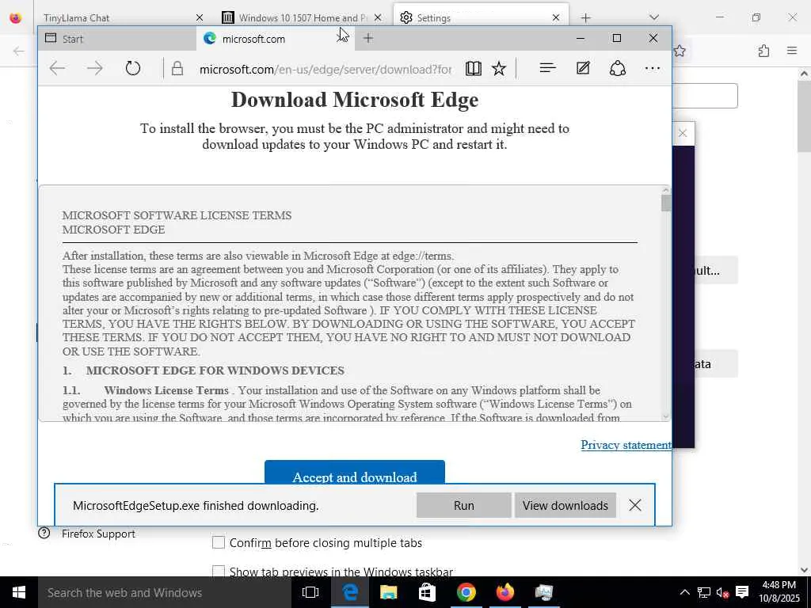Open the Action Center notifications icon

click(x=742, y=592)
